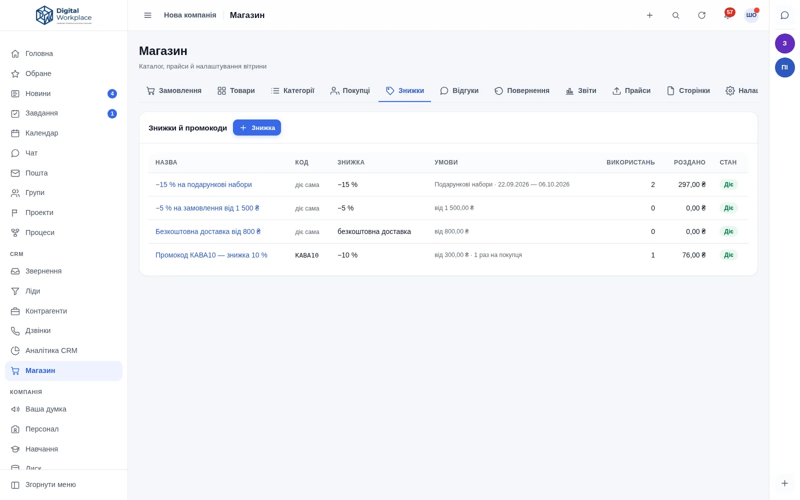This screenshot has width=800, height=500.
Task: Go to the Відгуки tab
Action: point(459,90)
